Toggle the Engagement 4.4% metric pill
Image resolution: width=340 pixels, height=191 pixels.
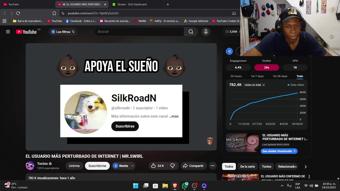tap(238, 68)
